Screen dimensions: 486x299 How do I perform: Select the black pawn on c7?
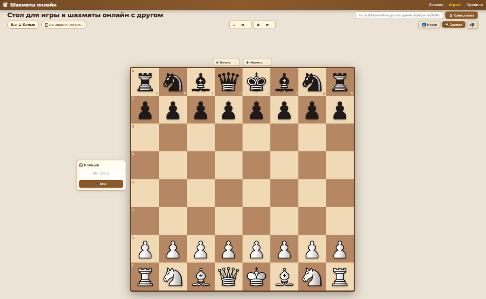click(201, 110)
